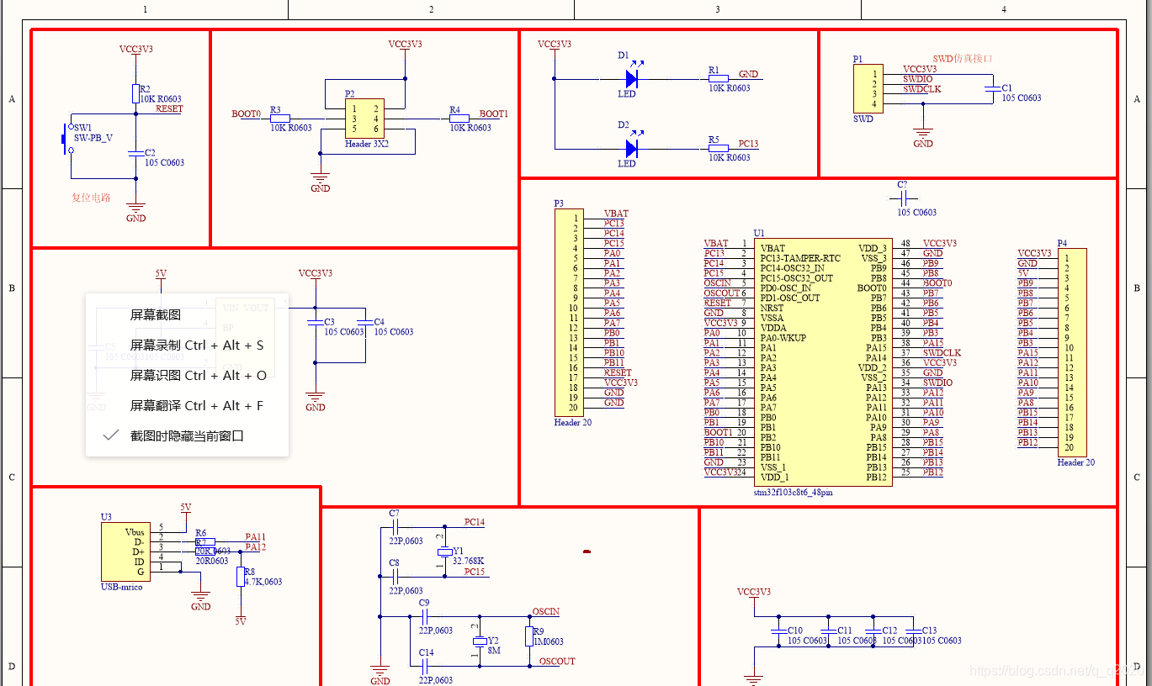Click the PC13 net label after resistor R5
Image resolution: width=1152 pixels, height=686 pixels.
tap(749, 145)
